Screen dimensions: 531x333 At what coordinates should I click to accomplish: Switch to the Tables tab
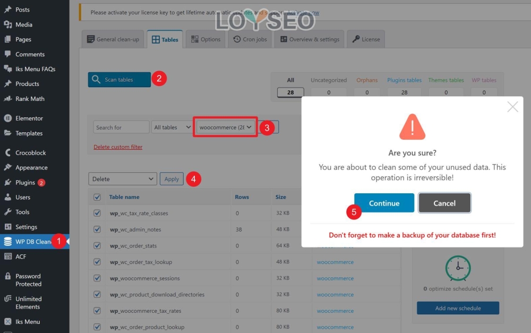pos(165,39)
